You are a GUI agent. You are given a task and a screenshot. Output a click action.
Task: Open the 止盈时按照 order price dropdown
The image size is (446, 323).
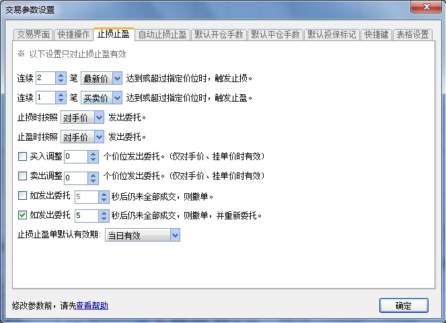(x=82, y=137)
